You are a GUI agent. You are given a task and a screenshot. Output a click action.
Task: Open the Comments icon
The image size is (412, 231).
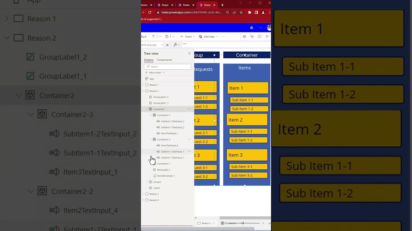coord(259,37)
